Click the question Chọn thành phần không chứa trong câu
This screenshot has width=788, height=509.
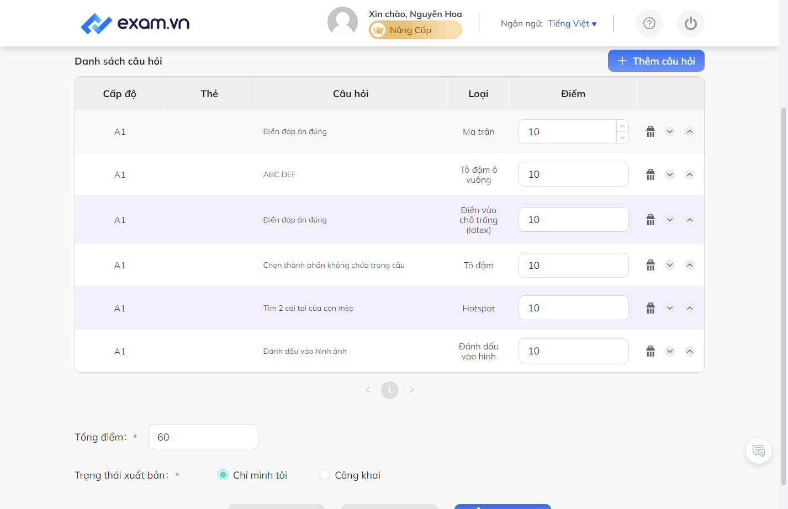[x=334, y=265]
